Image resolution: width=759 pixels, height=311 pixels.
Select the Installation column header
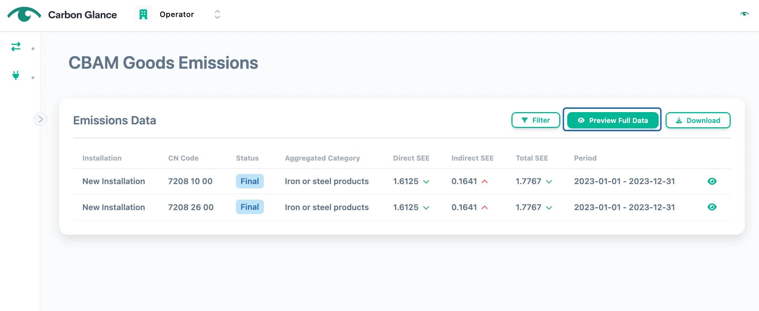(x=102, y=158)
